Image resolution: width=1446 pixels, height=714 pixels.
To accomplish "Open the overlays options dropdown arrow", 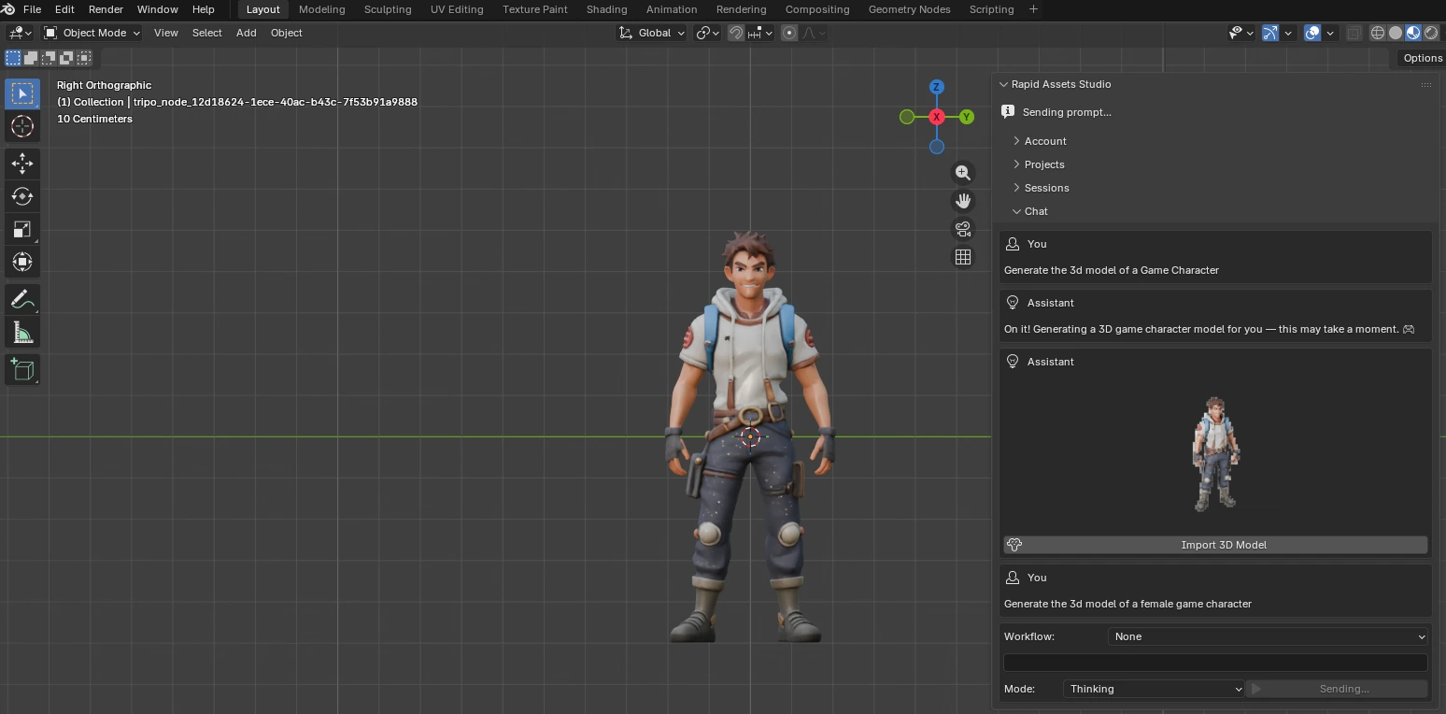I will click(1330, 33).
